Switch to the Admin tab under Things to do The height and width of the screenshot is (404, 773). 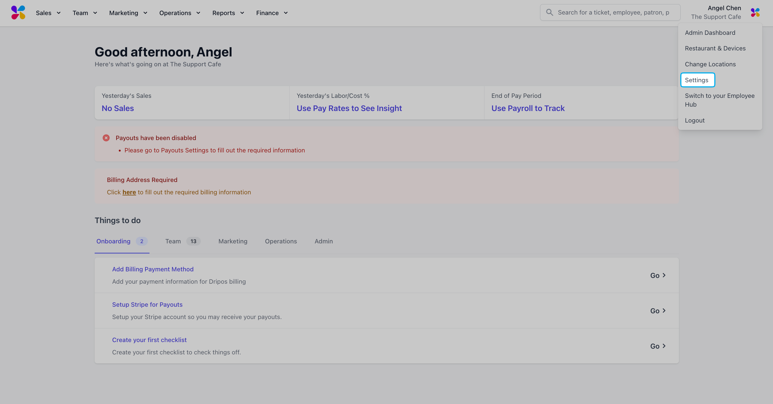(x=323, y=241)
